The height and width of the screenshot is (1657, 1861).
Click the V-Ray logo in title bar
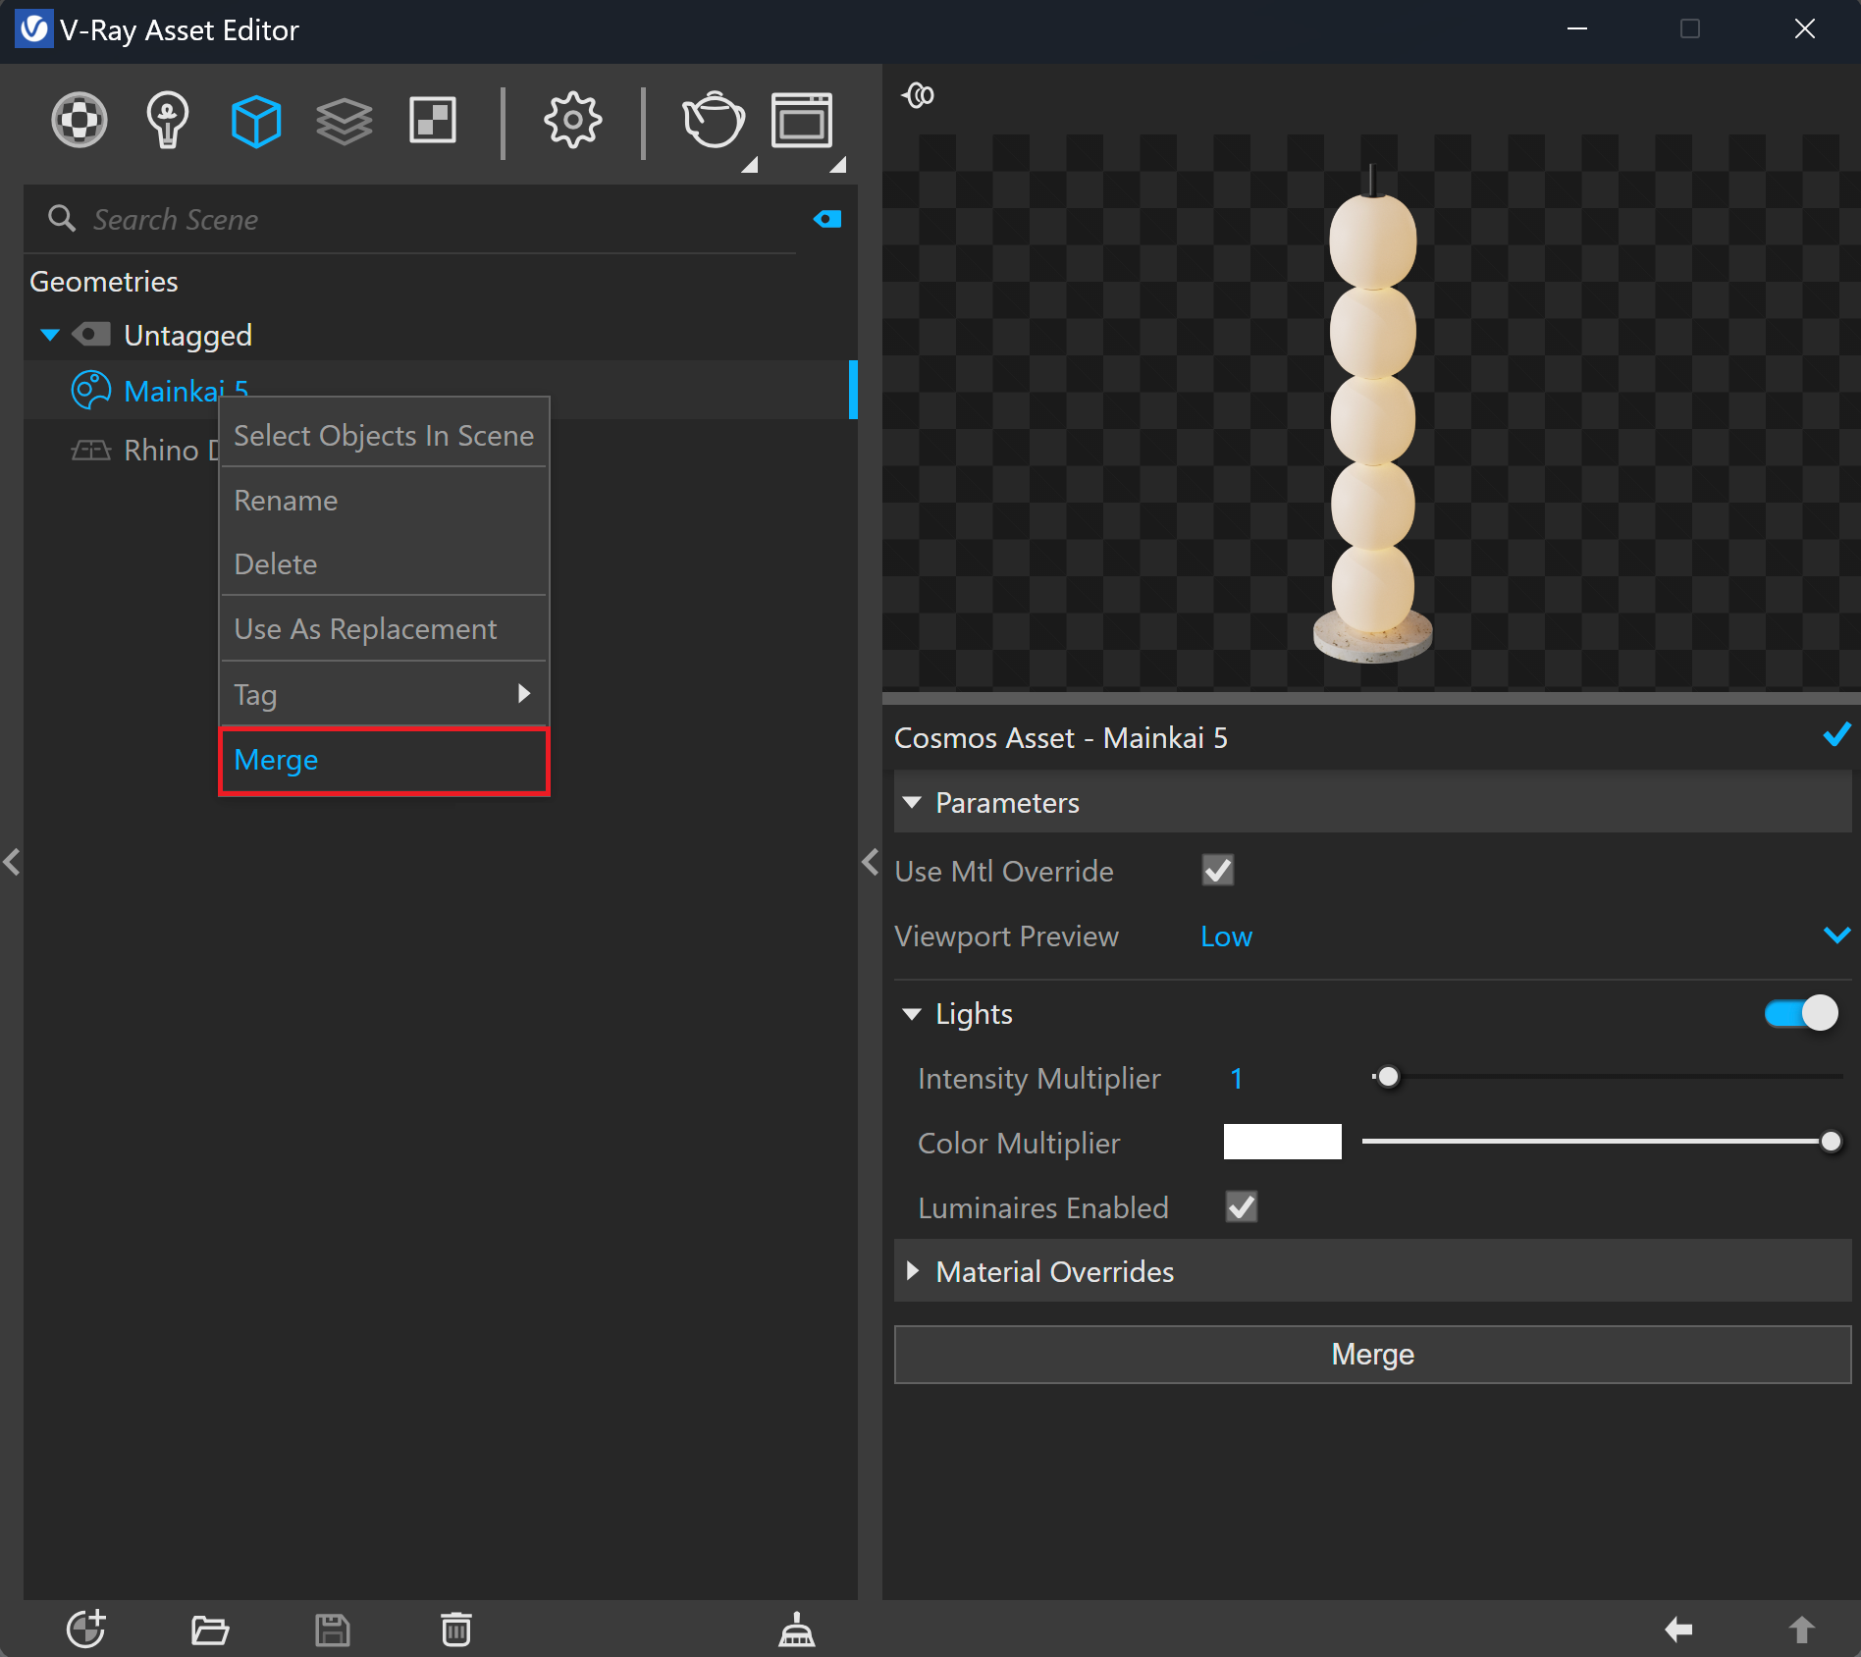click(33, 29)
